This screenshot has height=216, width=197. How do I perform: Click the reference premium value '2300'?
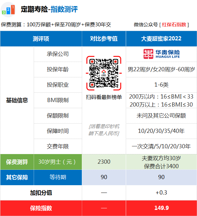[104, 162]
